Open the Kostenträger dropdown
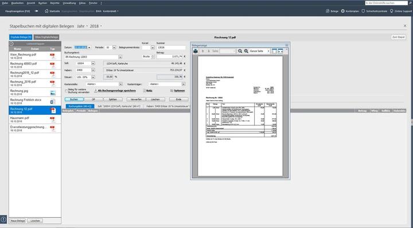 tap(184, 84)
